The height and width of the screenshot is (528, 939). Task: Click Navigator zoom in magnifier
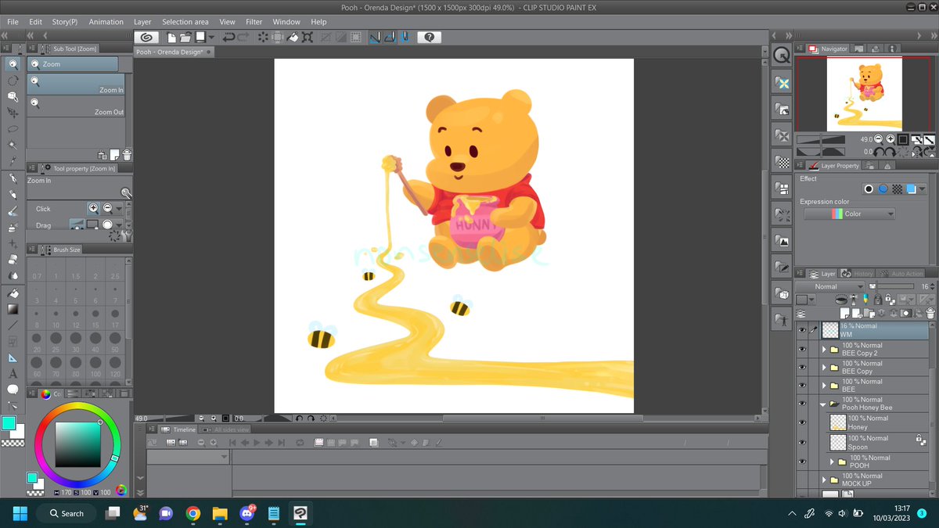[891, 139]
